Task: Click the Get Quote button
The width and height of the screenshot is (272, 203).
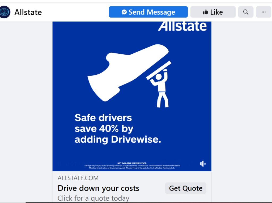Action: (x=186, y=188)
